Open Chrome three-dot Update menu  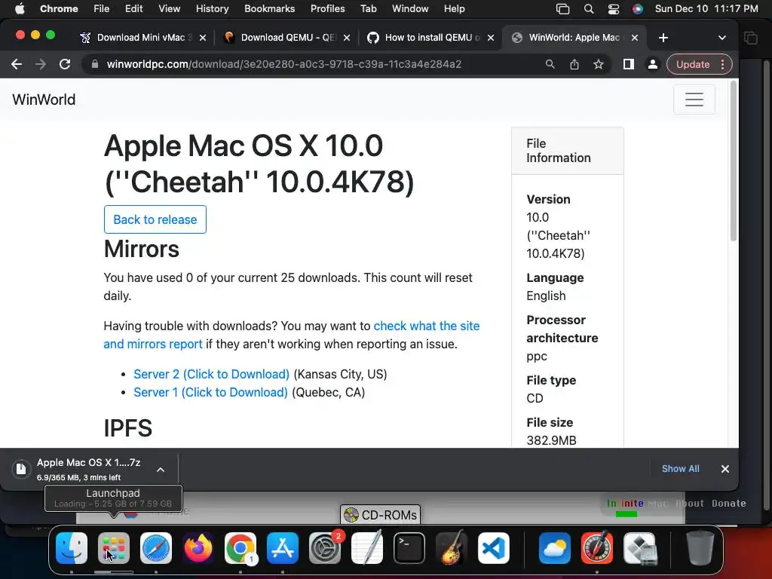tap(723, 65)
